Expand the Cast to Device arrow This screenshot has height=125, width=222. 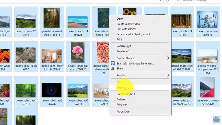tap(168, 58)
